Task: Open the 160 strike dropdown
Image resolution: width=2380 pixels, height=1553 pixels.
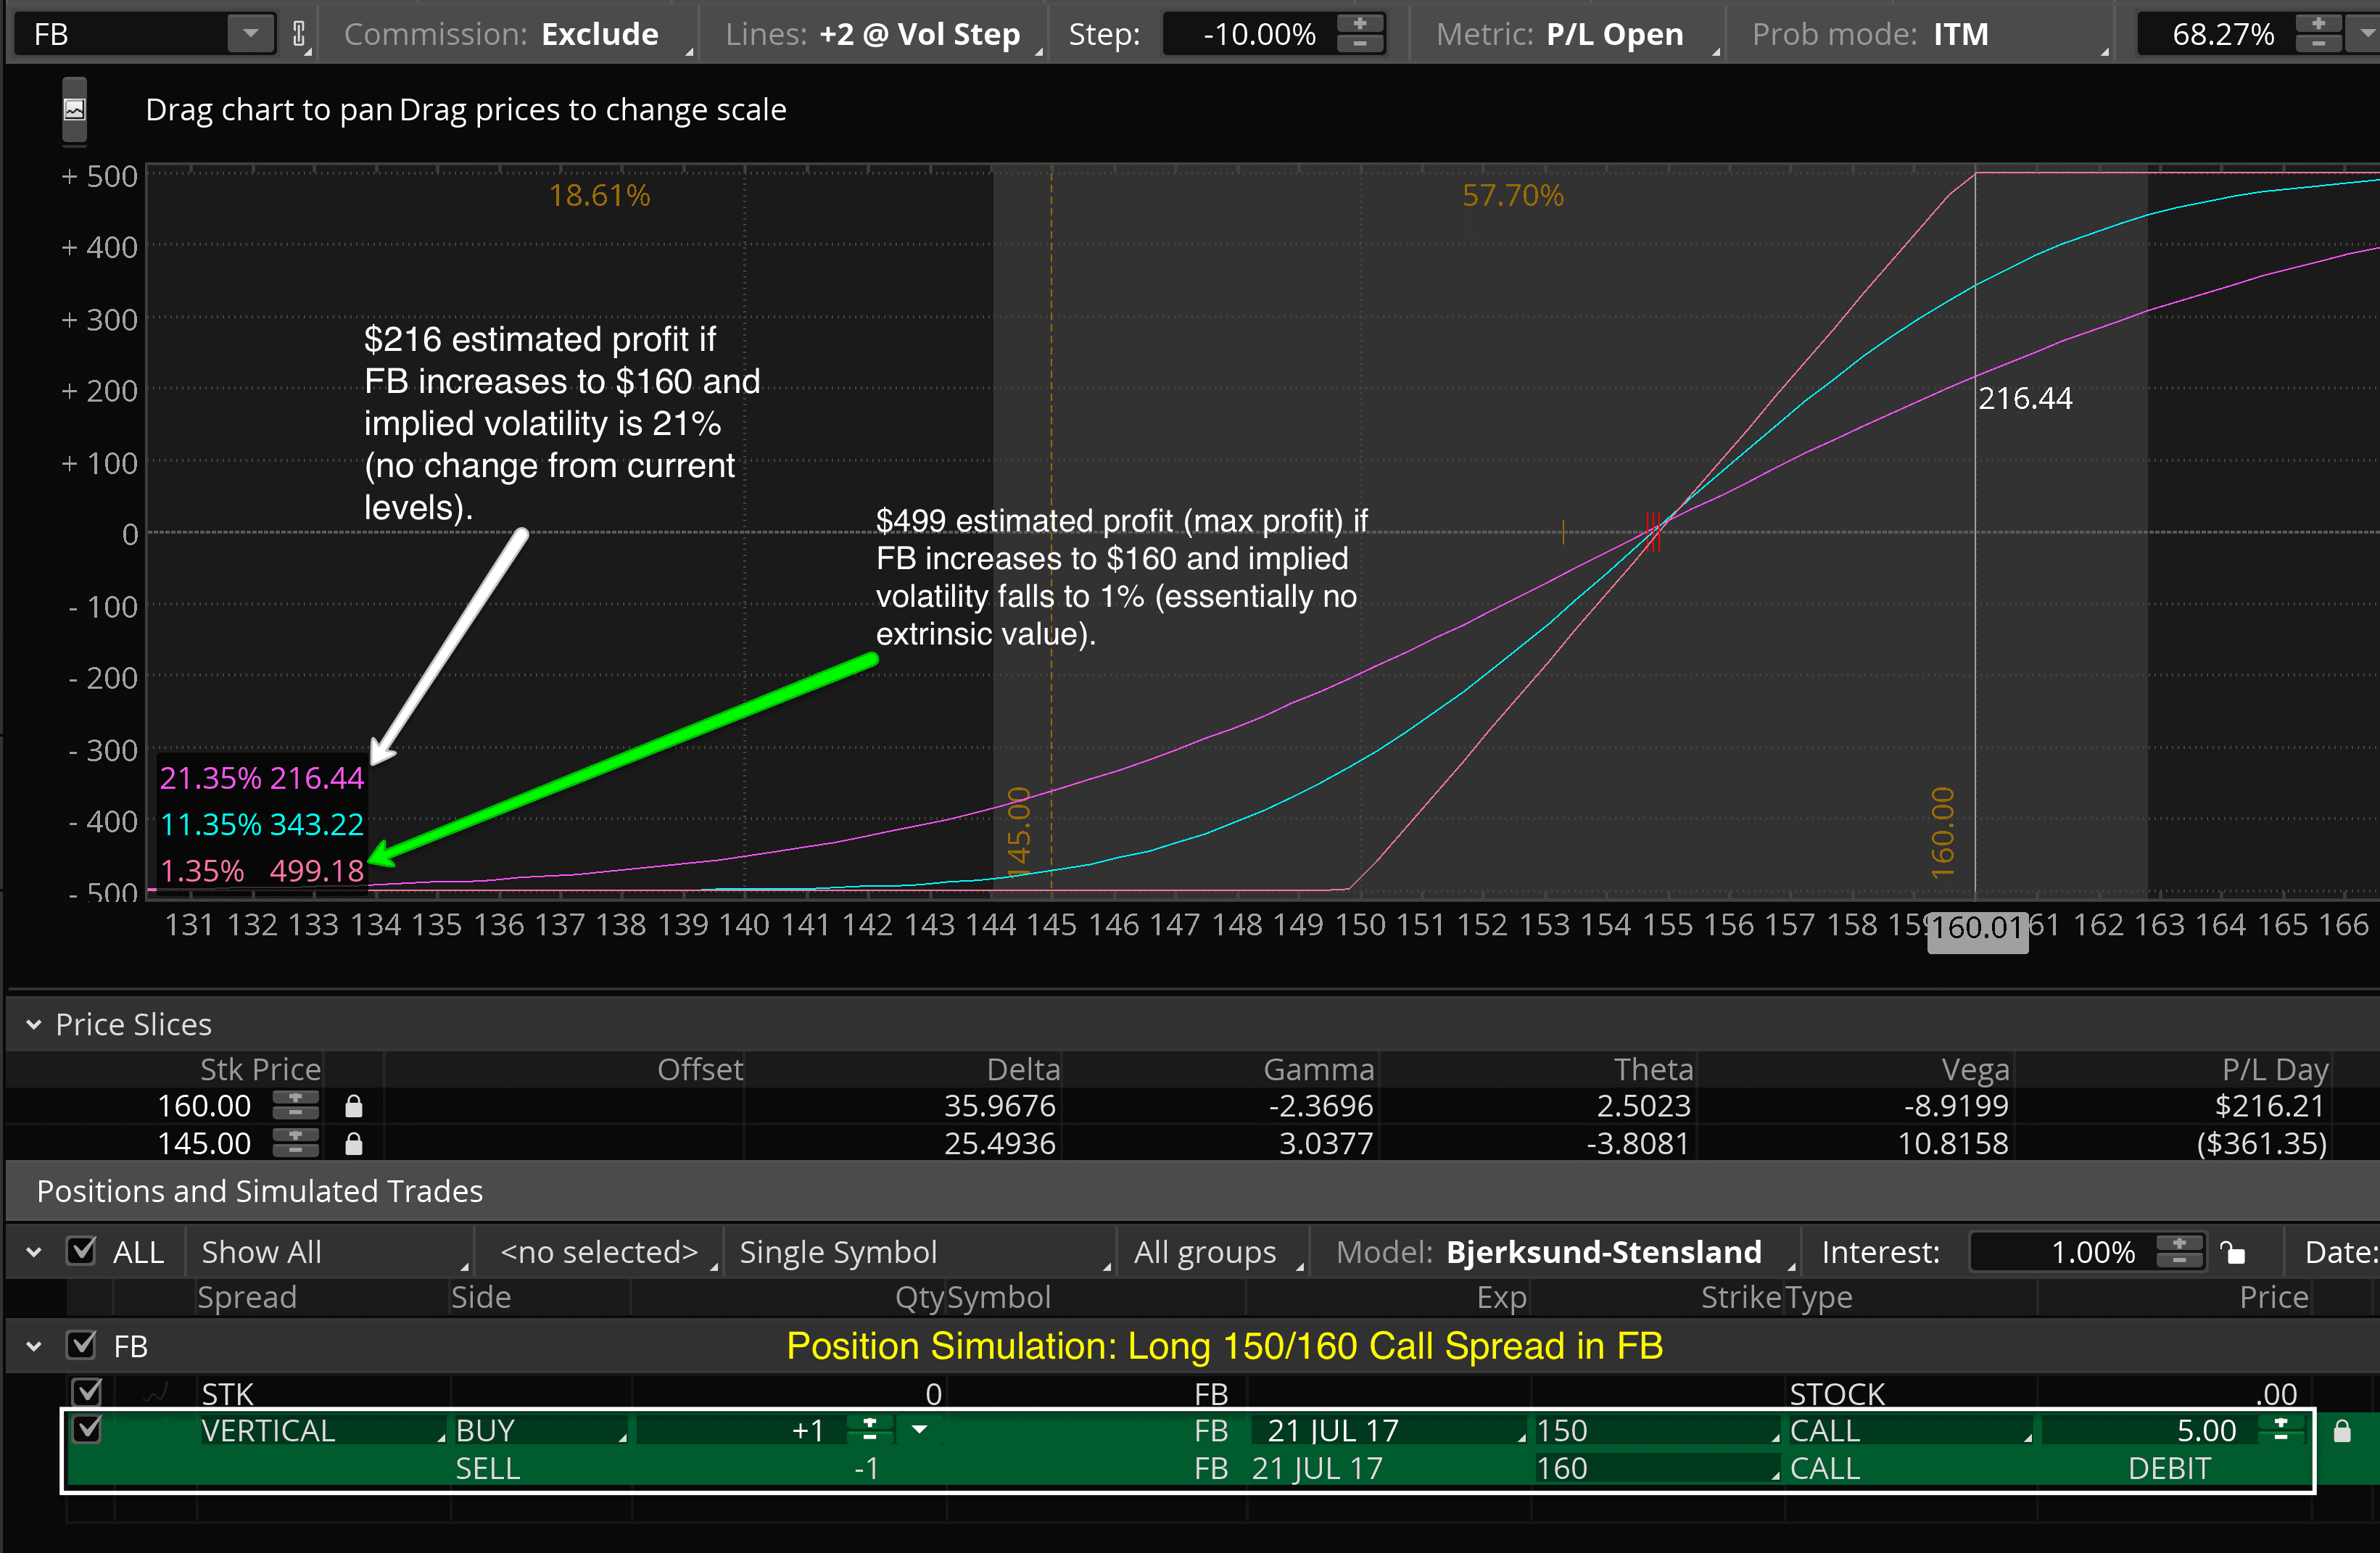Action: pos(1657,1469)
